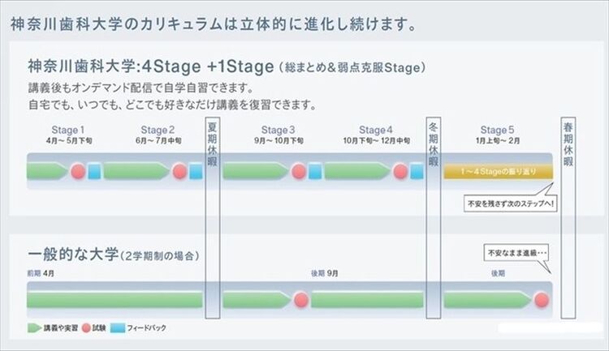Click the final red exam circle in 後期 row
The image size is (609, 351).
[x=542, y=300]
